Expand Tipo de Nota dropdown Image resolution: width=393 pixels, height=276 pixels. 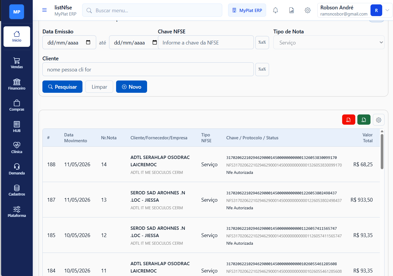coord(329,42)
